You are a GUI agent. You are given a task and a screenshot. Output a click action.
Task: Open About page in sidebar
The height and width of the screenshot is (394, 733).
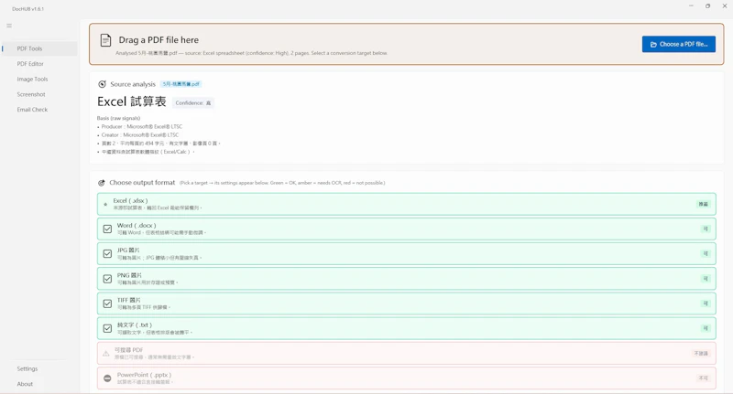[x=39, y=384]
